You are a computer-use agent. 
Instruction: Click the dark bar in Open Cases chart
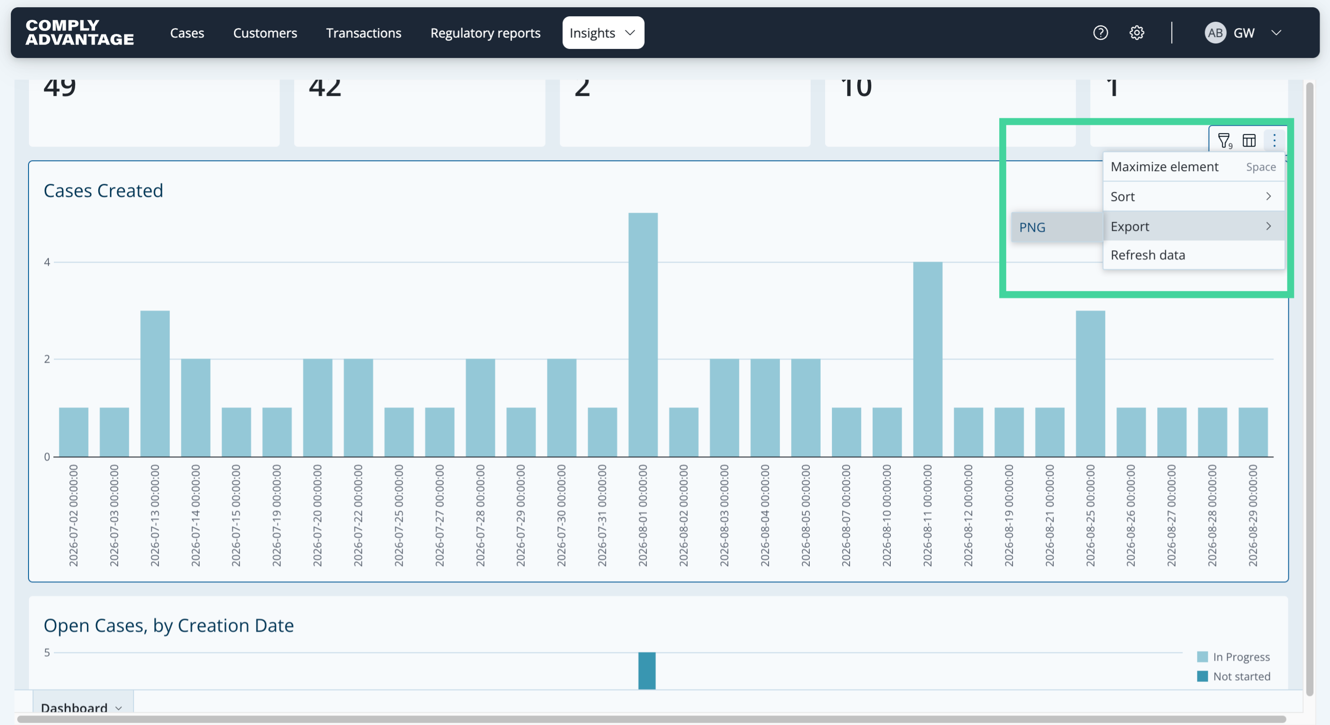pos(646,671)
